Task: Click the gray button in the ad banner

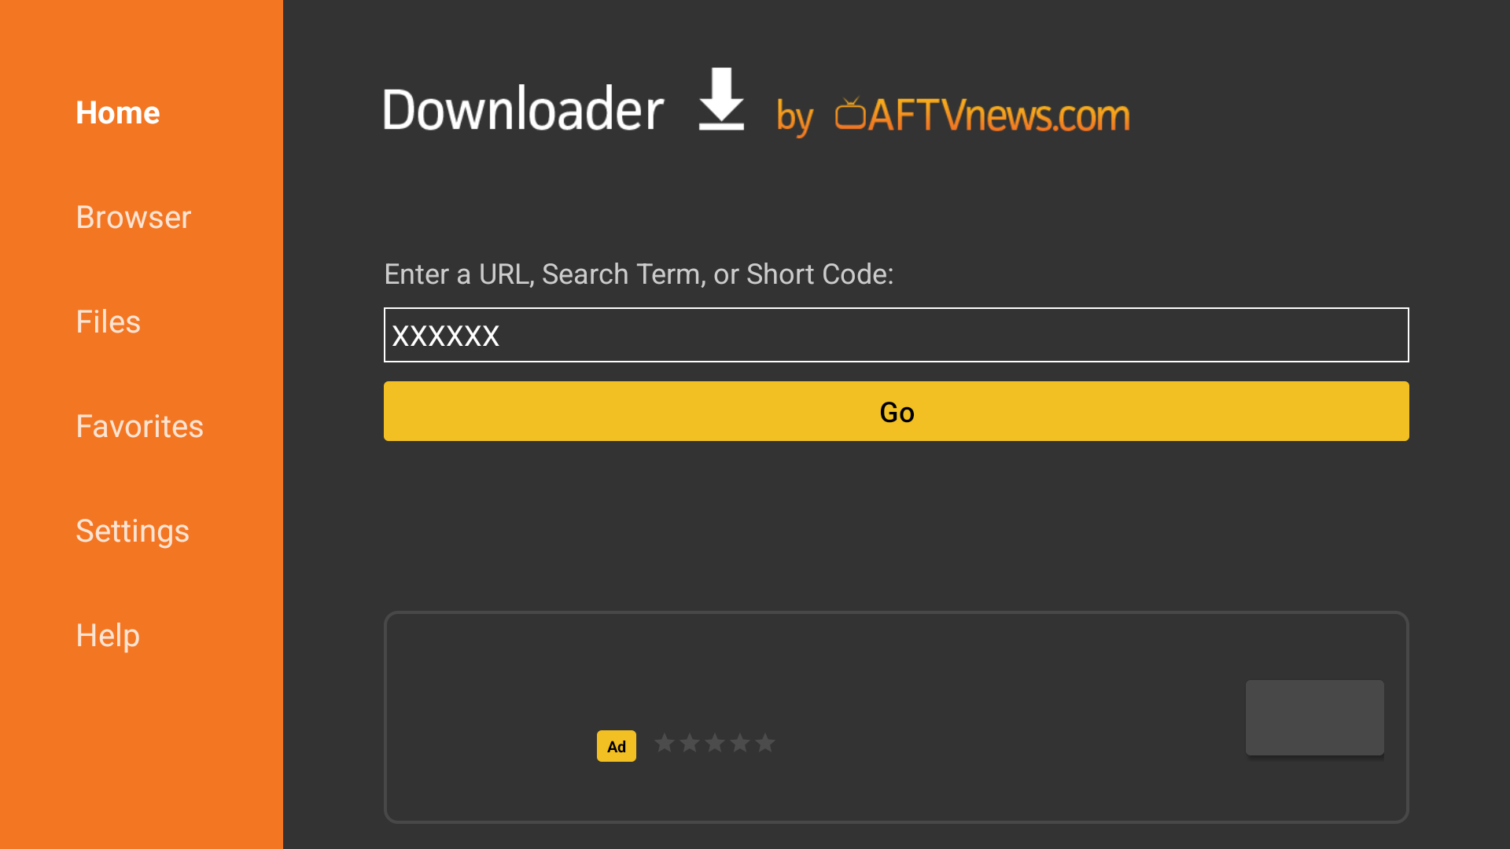Action: point(1315,718)
